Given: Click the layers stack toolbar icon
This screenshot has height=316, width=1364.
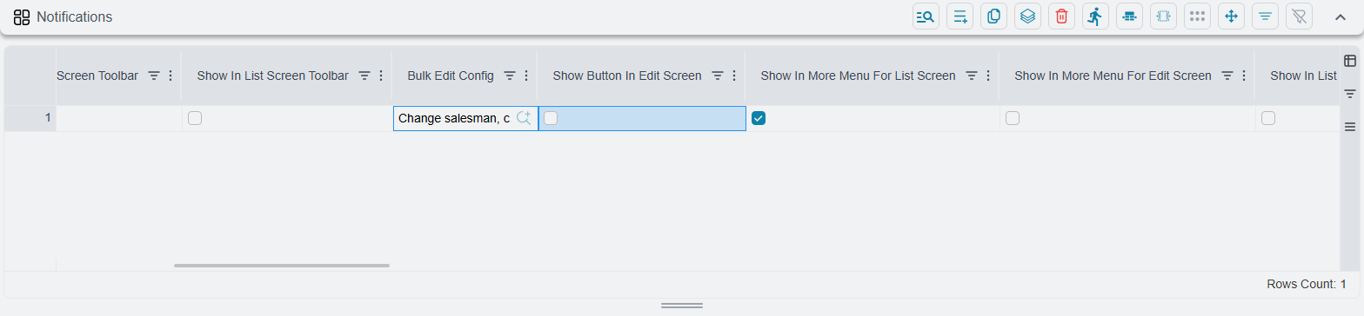Looking at the screenshot, I should [x=1027, y=16].
